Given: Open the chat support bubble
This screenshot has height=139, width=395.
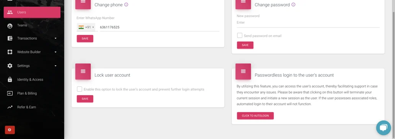Looking at the screenshot, I should pos(384,128).
